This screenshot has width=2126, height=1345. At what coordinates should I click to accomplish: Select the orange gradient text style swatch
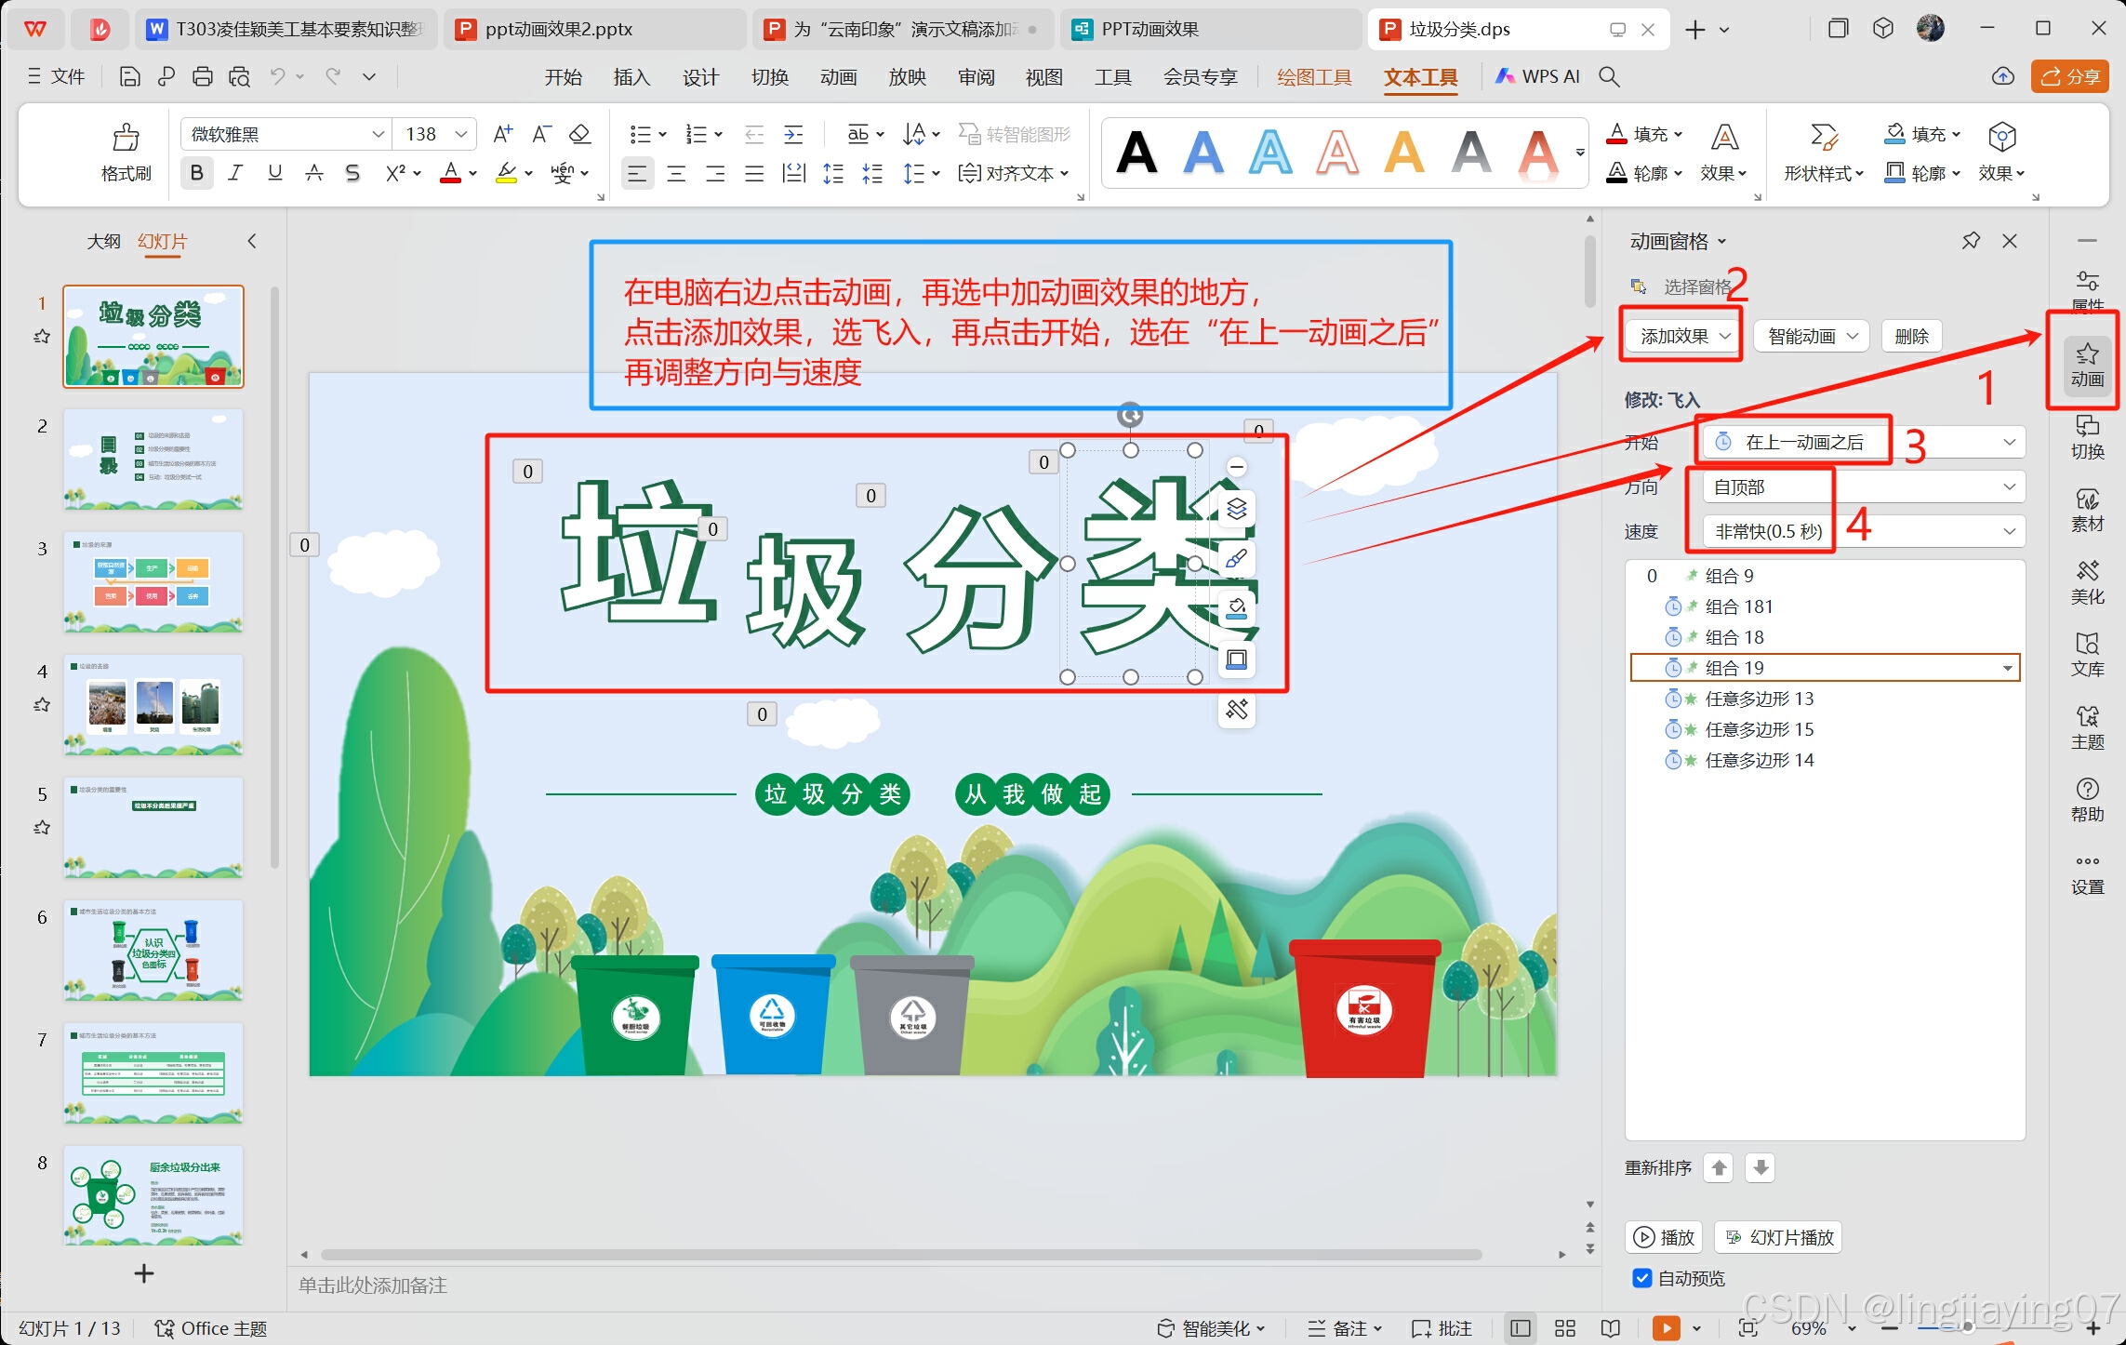tap(1537, 153)
